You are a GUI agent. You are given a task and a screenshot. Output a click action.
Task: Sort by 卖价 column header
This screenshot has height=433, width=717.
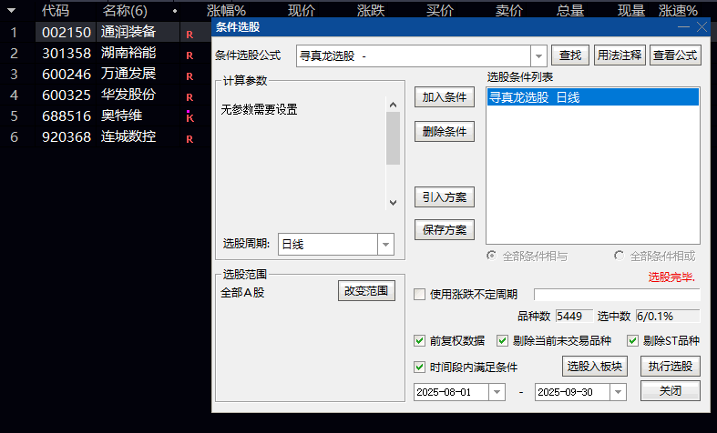[509, 11]
